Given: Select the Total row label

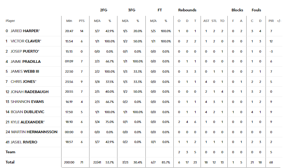Looking at the screenshot, I should pos(10,162).
